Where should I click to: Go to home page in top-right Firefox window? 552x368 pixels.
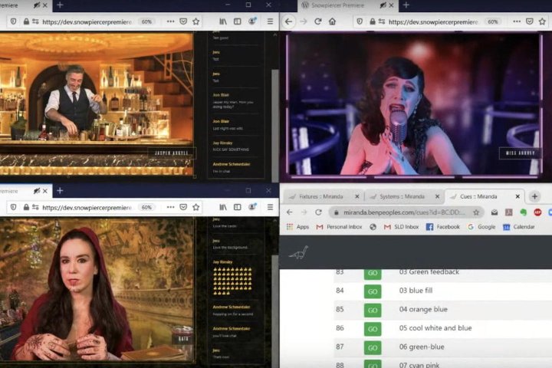(x=332, y=21)
